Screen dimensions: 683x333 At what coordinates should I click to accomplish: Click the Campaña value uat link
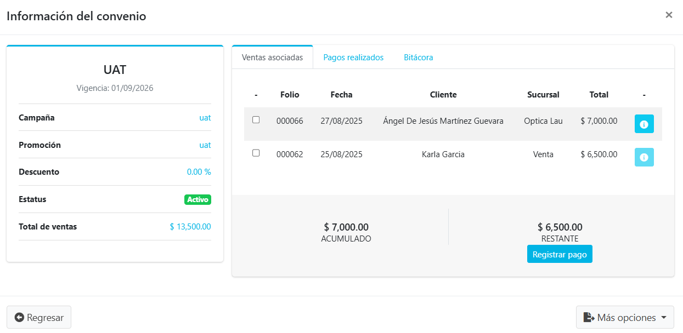pyautogui.click(x=205, y=118)
